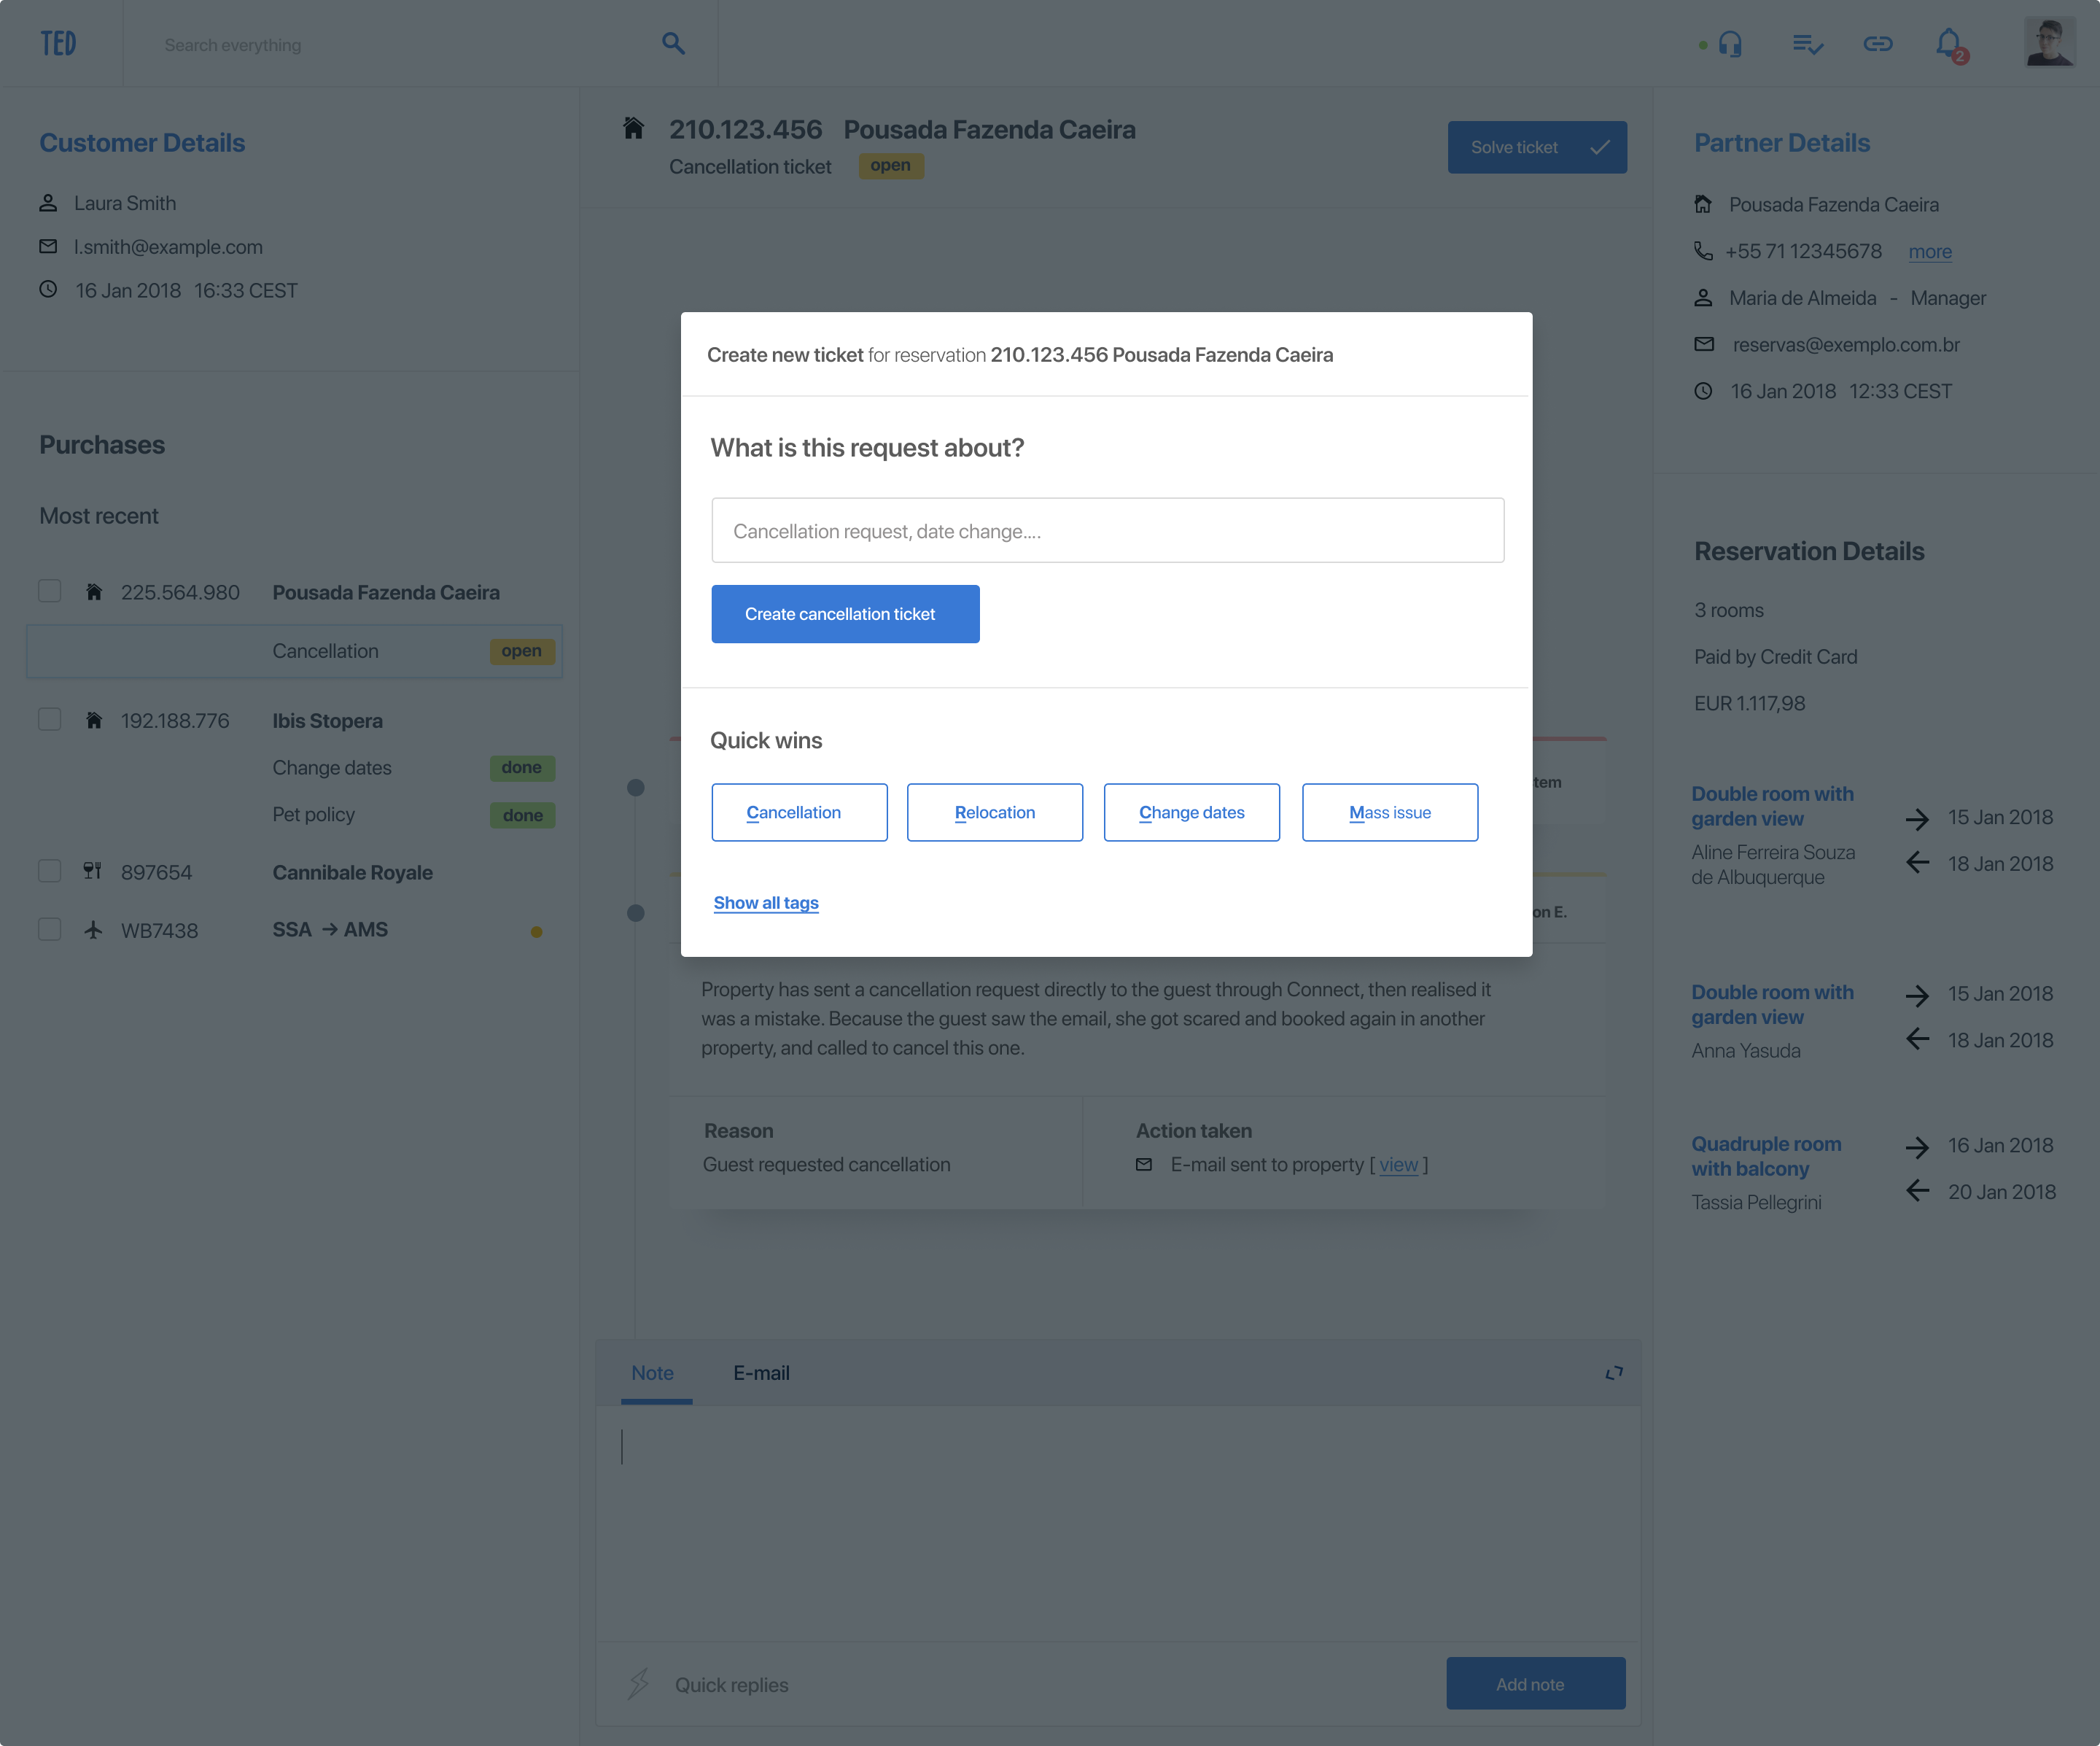Choose the Cancellation quick win

click(x=799, y=812)
